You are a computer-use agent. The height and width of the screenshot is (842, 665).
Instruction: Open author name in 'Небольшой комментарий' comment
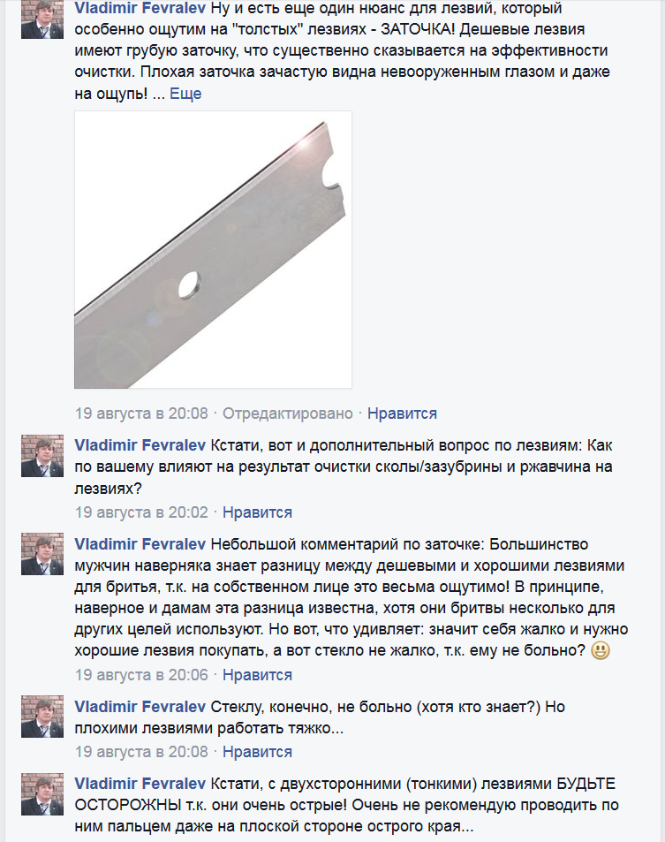(140, 544)
